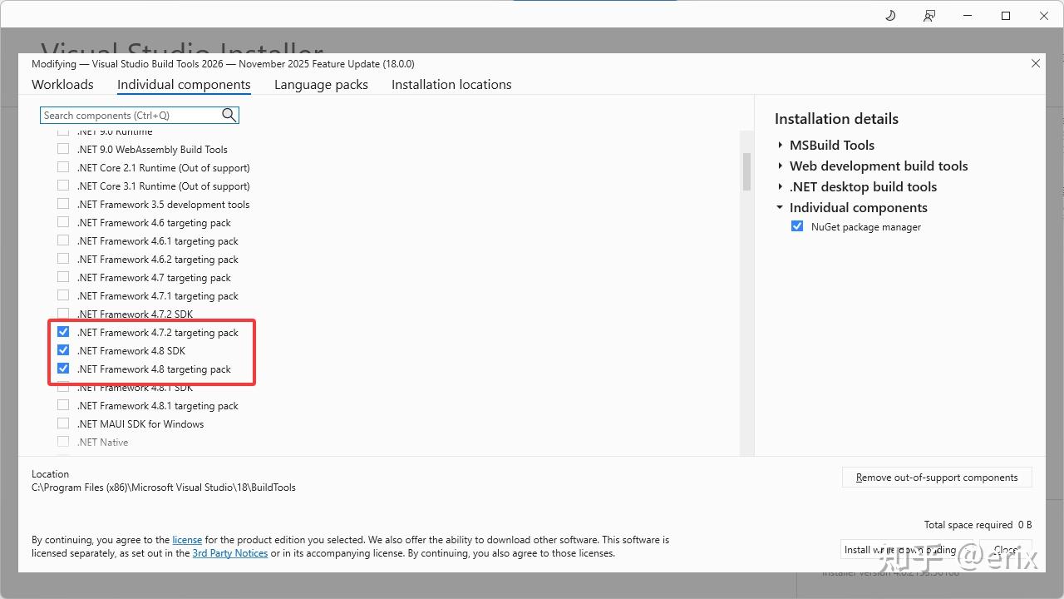The width and height of the screenshot is (1064, 599).
Task: Expand MSBuild Tools in Installation details
Action: pos(781,145)
